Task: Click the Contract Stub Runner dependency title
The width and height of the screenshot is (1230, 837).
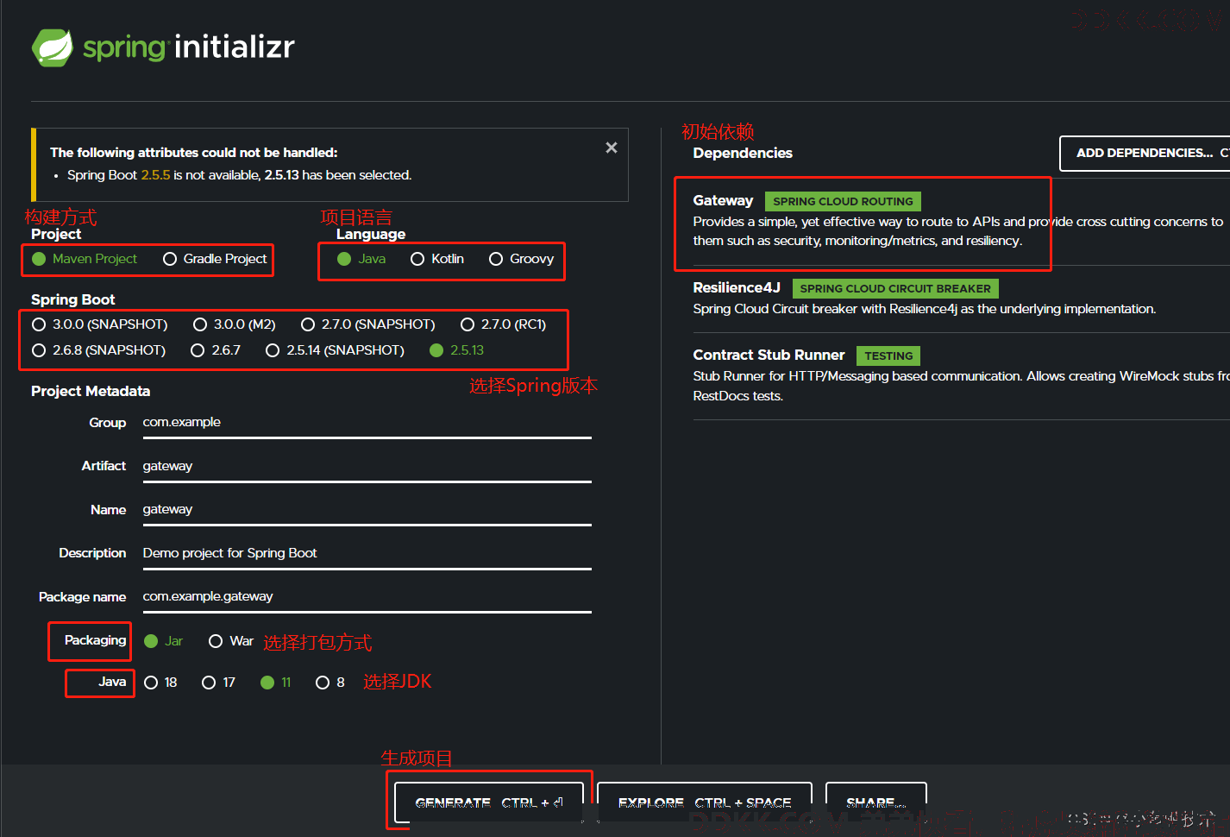Action: click(x=769, y=355)
